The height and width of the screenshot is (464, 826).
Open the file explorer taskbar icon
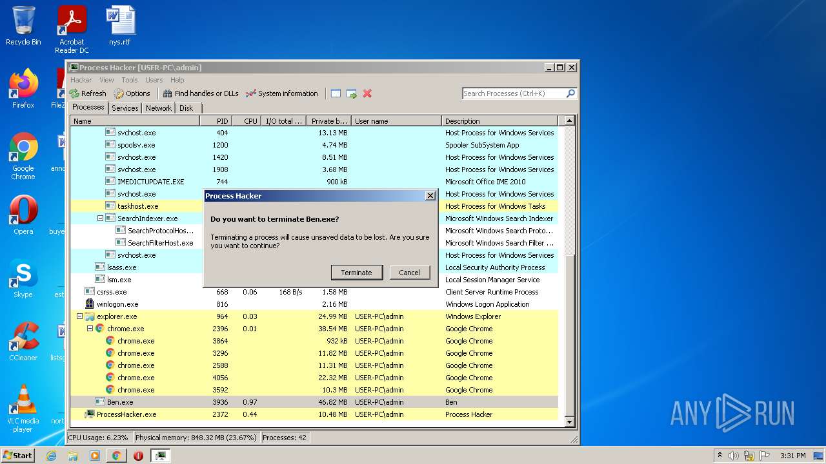[x=73, y=456]
